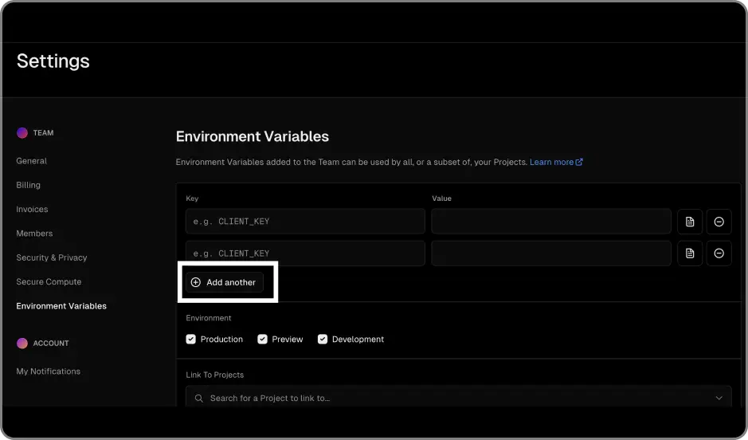Focus the second Value input field
Image resolution: width=748 pixels, height=440 pixels.
point(551,253)
